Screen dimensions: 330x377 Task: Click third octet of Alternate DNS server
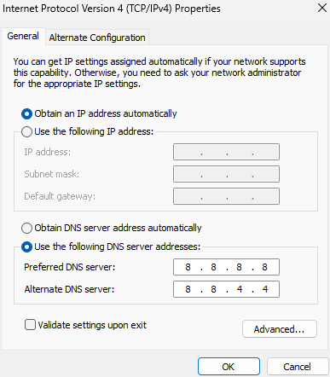tap(240, 289)
